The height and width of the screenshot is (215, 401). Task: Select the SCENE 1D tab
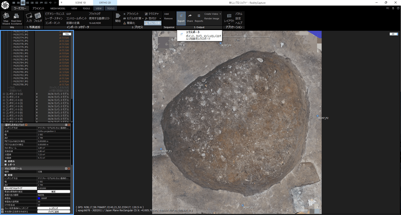[x=81, y=2]
